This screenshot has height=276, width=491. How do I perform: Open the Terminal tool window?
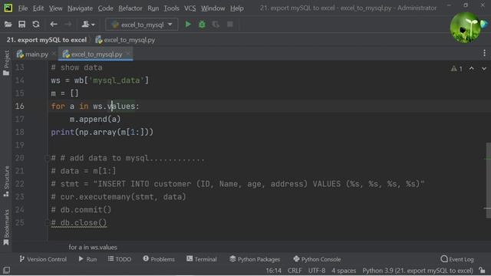pos(202,259)
